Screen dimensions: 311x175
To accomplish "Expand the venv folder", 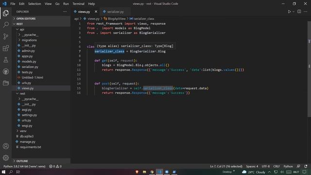I will (41, 131).
